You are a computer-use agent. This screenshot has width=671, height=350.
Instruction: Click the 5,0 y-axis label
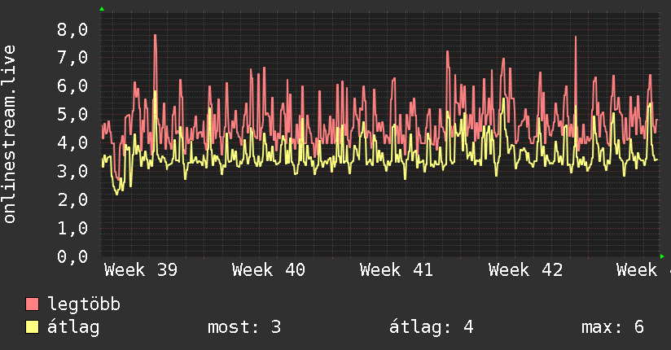pos(72,114)
